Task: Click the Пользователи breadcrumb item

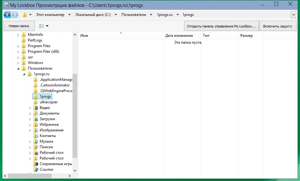Action: [134, 15]
